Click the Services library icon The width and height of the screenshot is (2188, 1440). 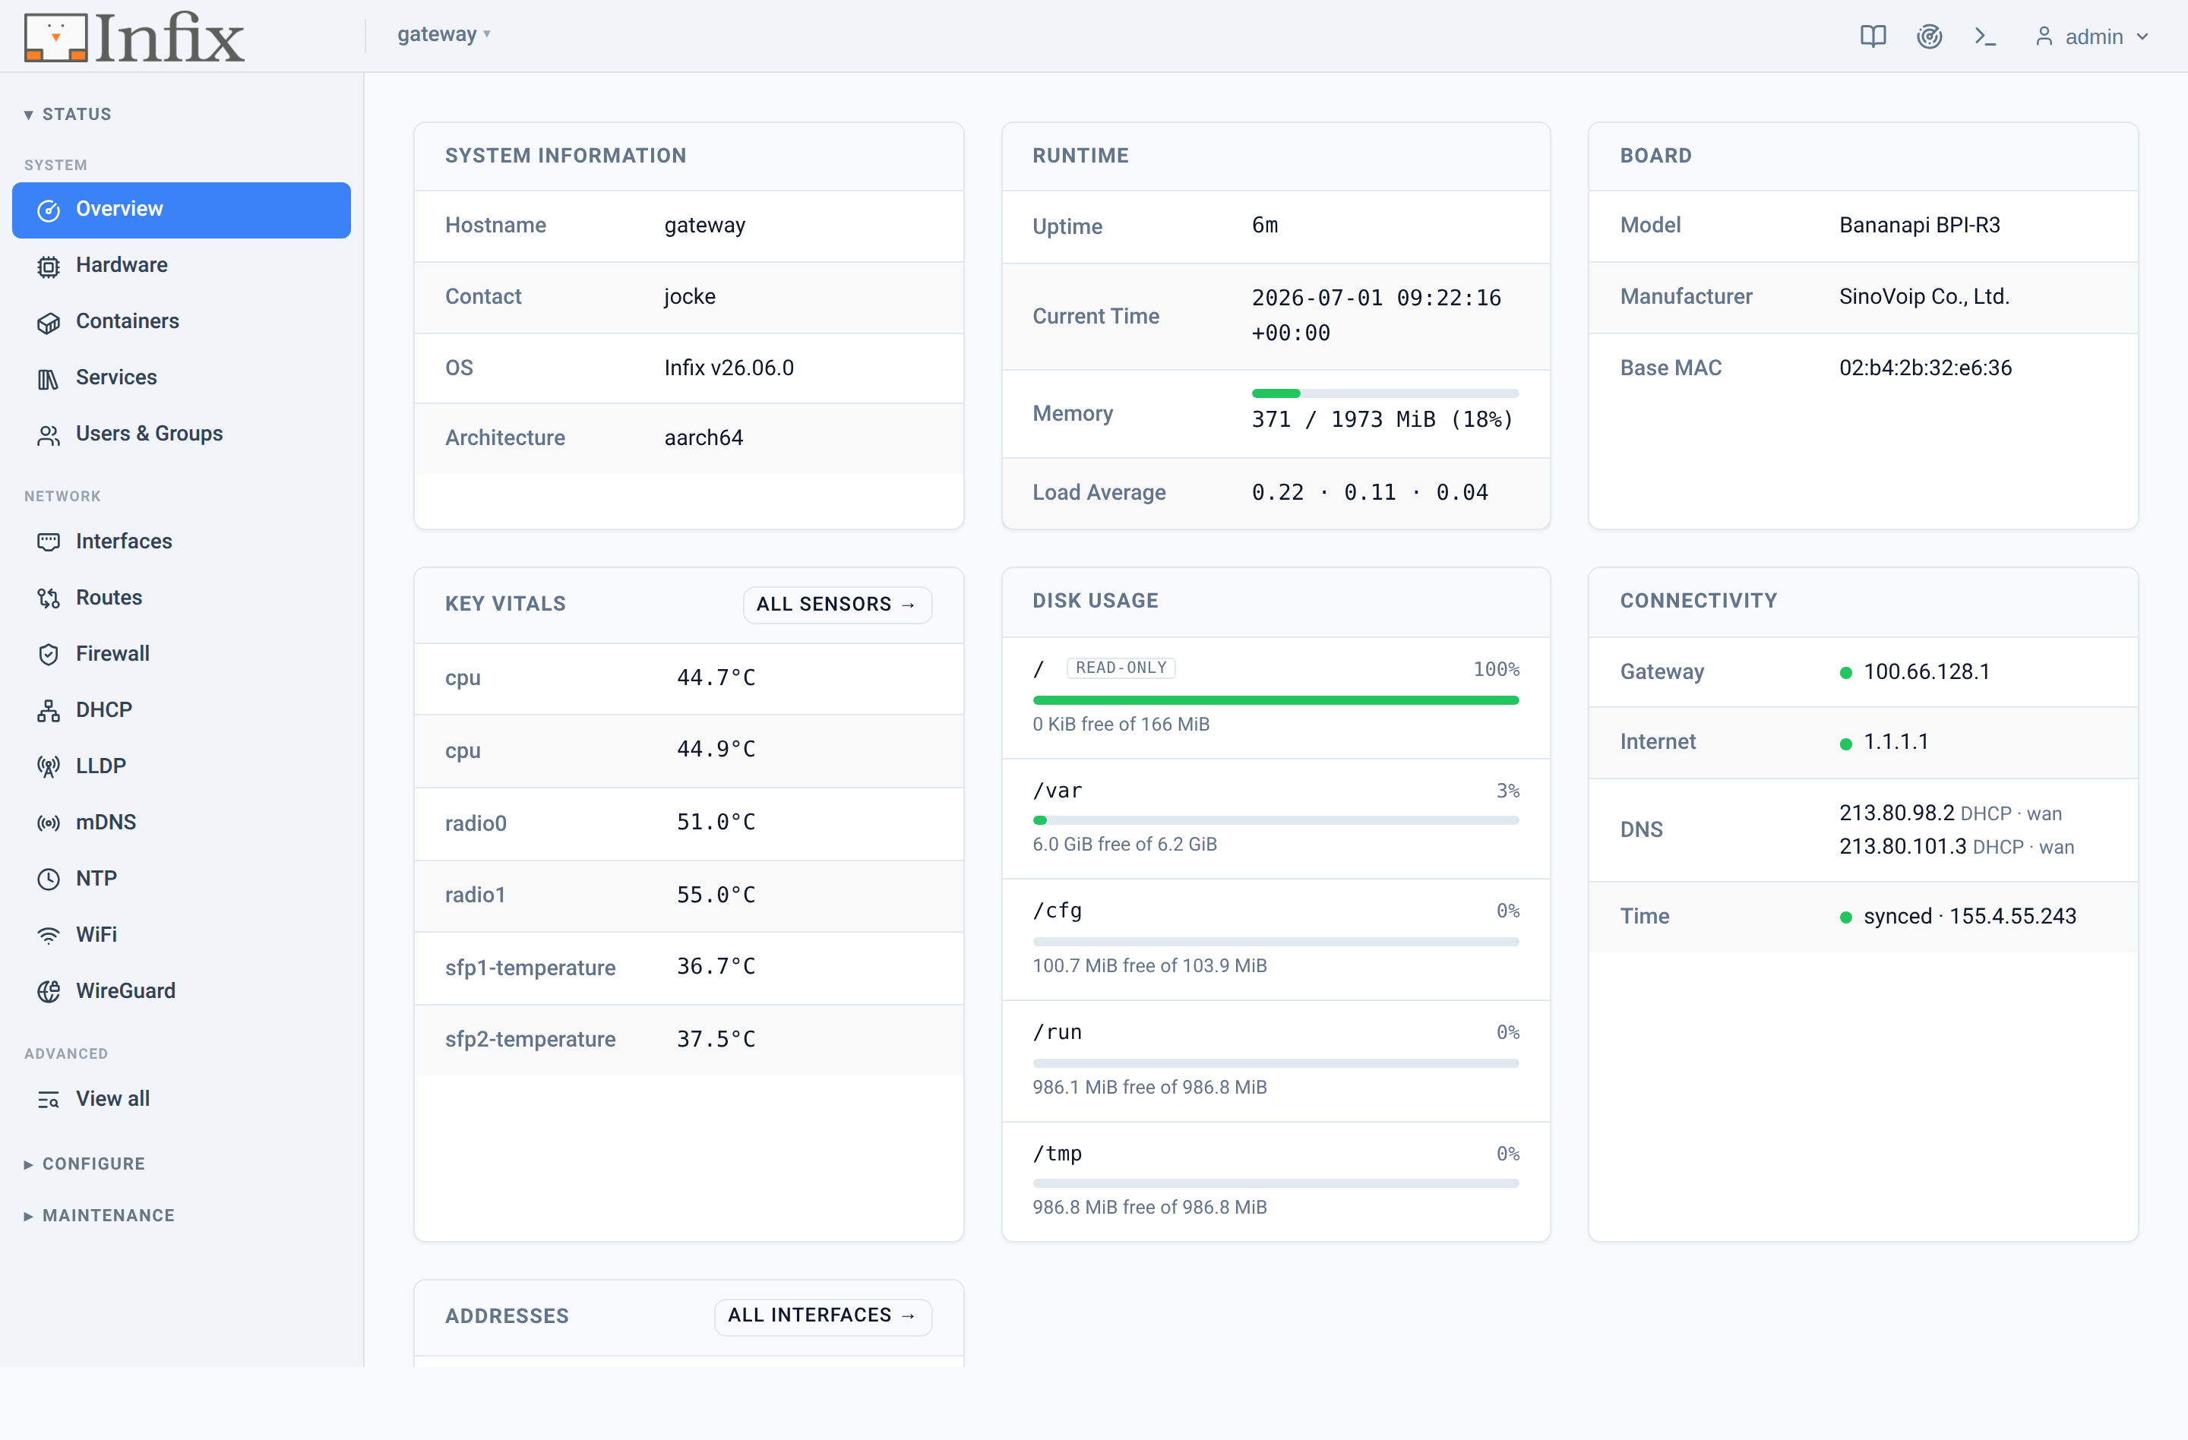point(49,379)
